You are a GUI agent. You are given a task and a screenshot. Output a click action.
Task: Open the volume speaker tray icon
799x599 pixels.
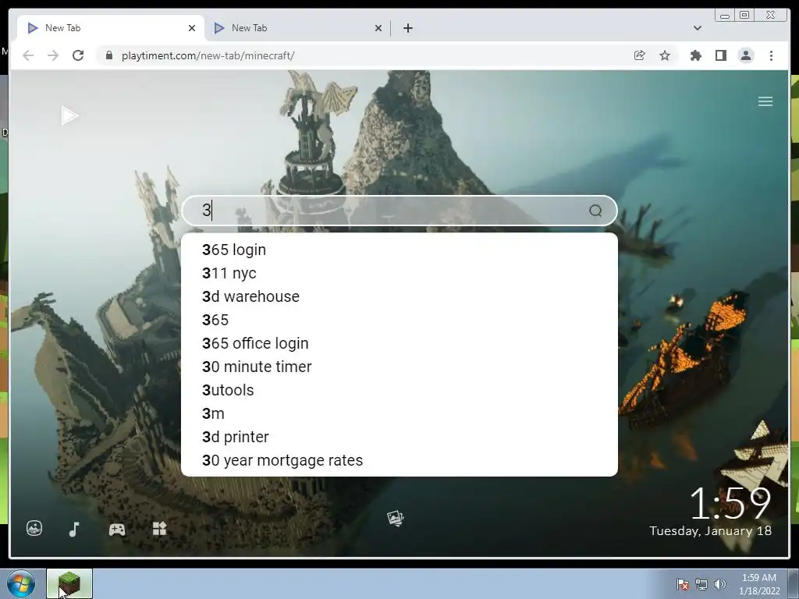coord(720,584)
